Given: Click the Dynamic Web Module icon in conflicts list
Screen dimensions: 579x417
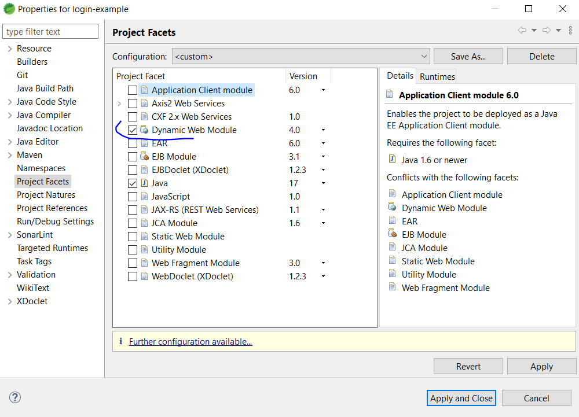Looking at the screenshot, I should [x=392, y=207].
